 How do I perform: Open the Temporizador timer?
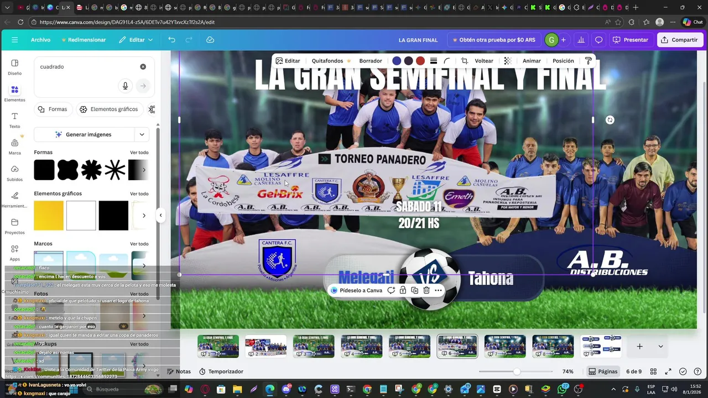(221, 371)
